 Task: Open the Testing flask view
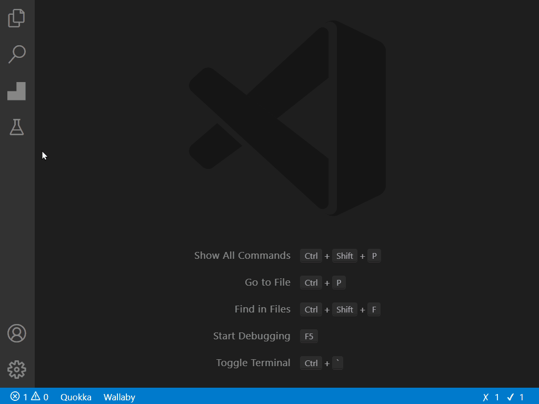tap(16, 127)
